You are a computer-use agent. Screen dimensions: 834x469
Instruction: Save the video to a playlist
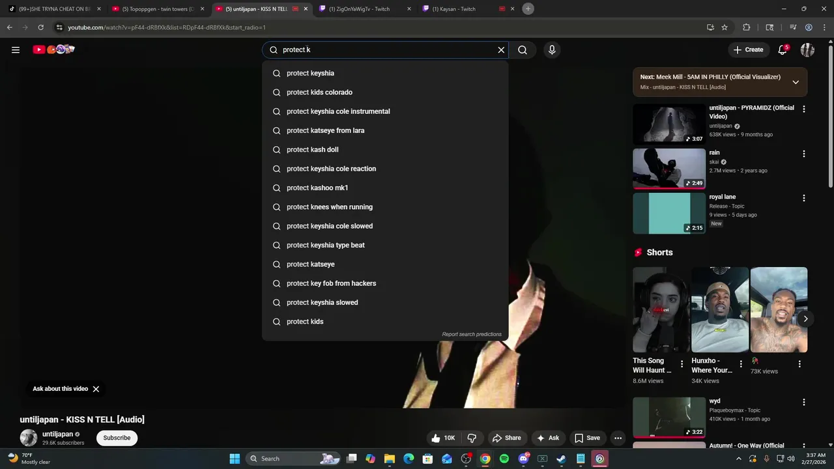point(586,438)
